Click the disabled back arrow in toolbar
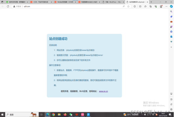174x117 pixels. 3,6
